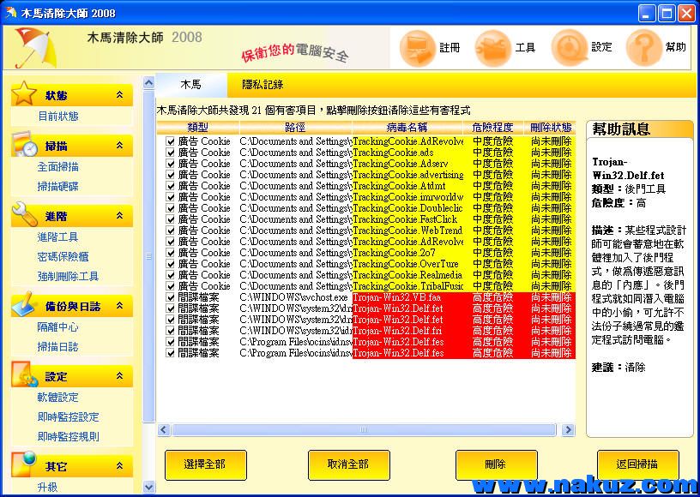Open 掃描硬碟 in the sidebar
Viewport: 700px width, 497px height.
pos(58,187)
